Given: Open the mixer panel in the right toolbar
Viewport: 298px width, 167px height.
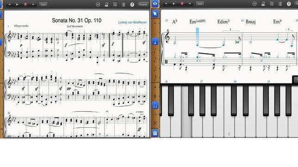Looking at the screenshot, I should [x=272, y=4].
